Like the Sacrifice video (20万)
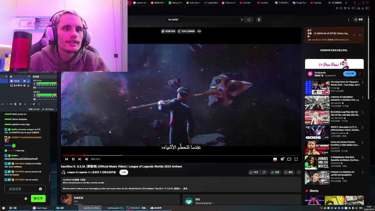The image size is (375, 211). 254,172
